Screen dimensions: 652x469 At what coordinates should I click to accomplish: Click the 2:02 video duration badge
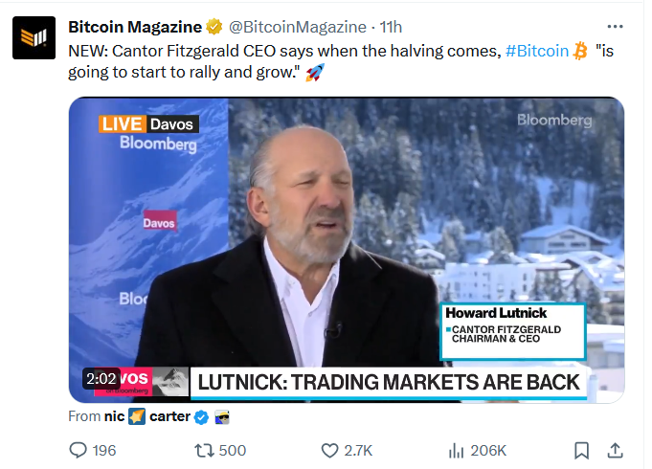click(101, 379)
